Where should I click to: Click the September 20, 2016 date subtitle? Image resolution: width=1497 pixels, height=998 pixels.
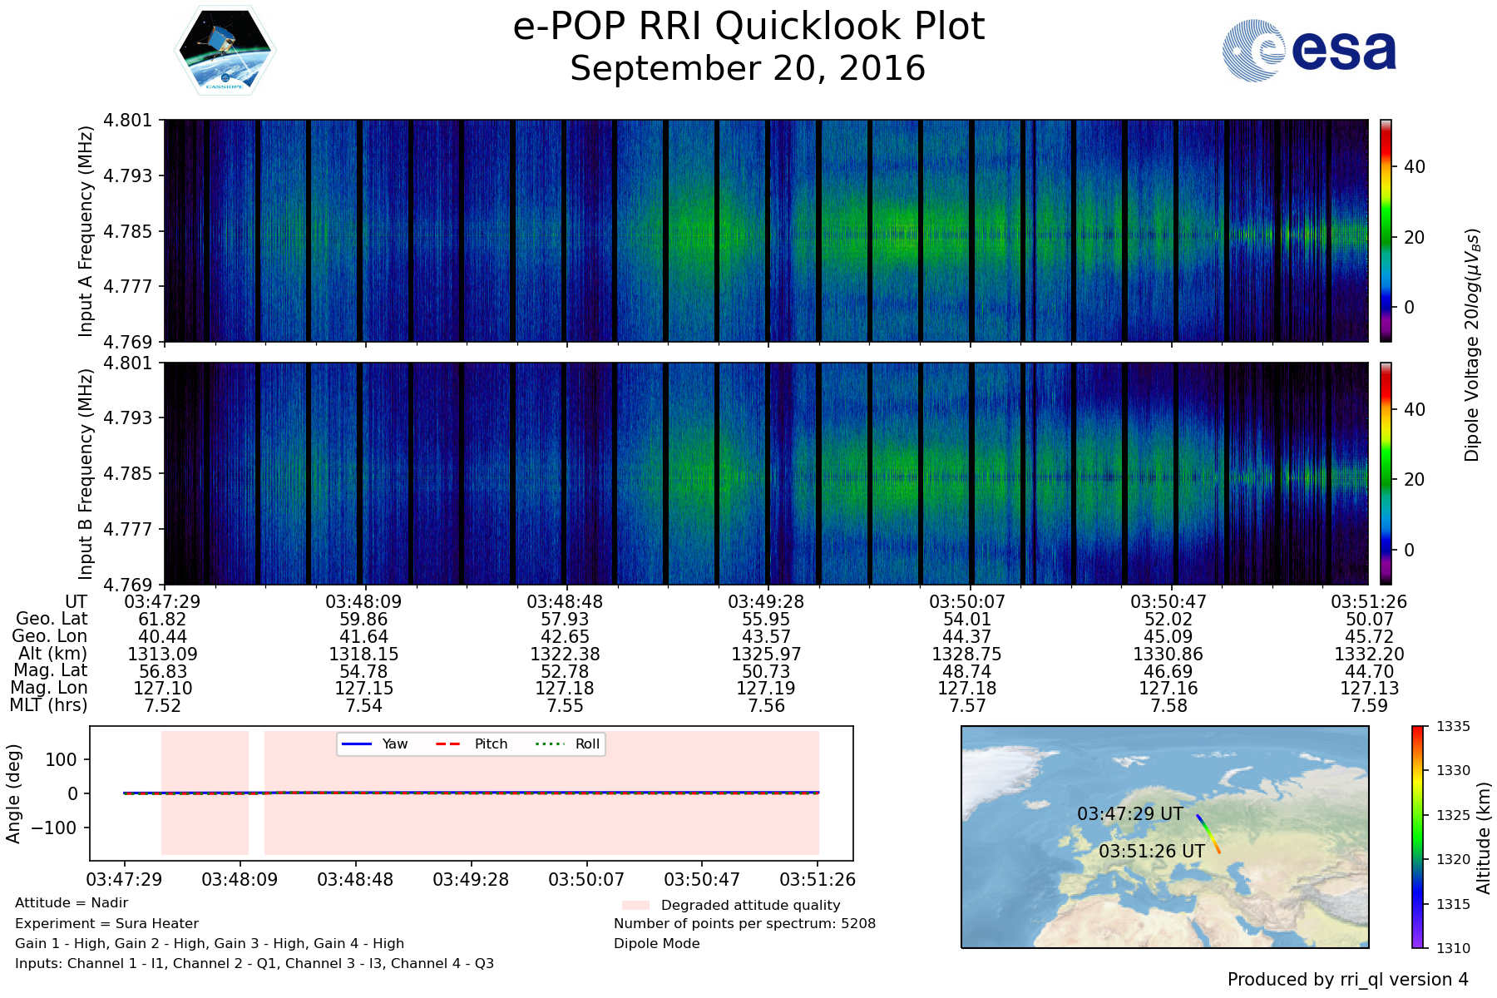click(x=748, y=69)
